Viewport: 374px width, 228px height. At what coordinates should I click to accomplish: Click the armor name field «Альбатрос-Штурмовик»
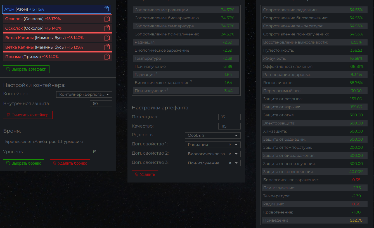58,141
